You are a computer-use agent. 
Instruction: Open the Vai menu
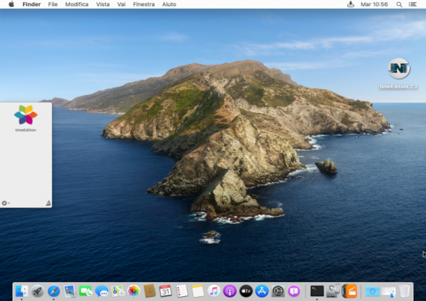coord(121,4)
